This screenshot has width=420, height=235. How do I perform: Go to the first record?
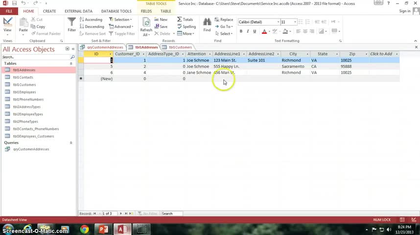[x=94, y=213]
